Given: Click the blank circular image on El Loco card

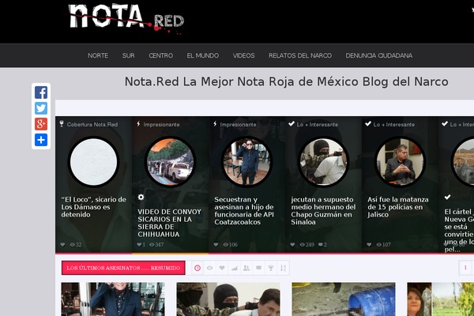Looking at the screenshot, I should 94,162.
